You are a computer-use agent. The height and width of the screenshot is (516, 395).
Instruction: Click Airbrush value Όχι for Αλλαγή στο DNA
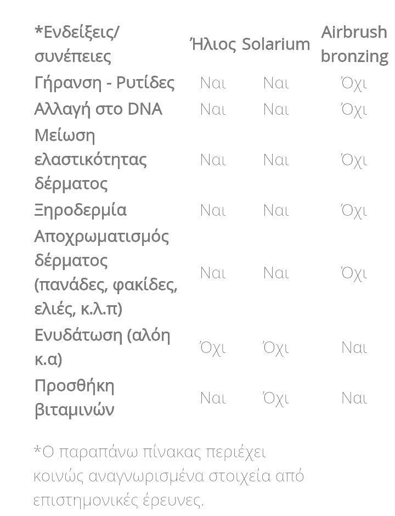(x=354, y=109)
